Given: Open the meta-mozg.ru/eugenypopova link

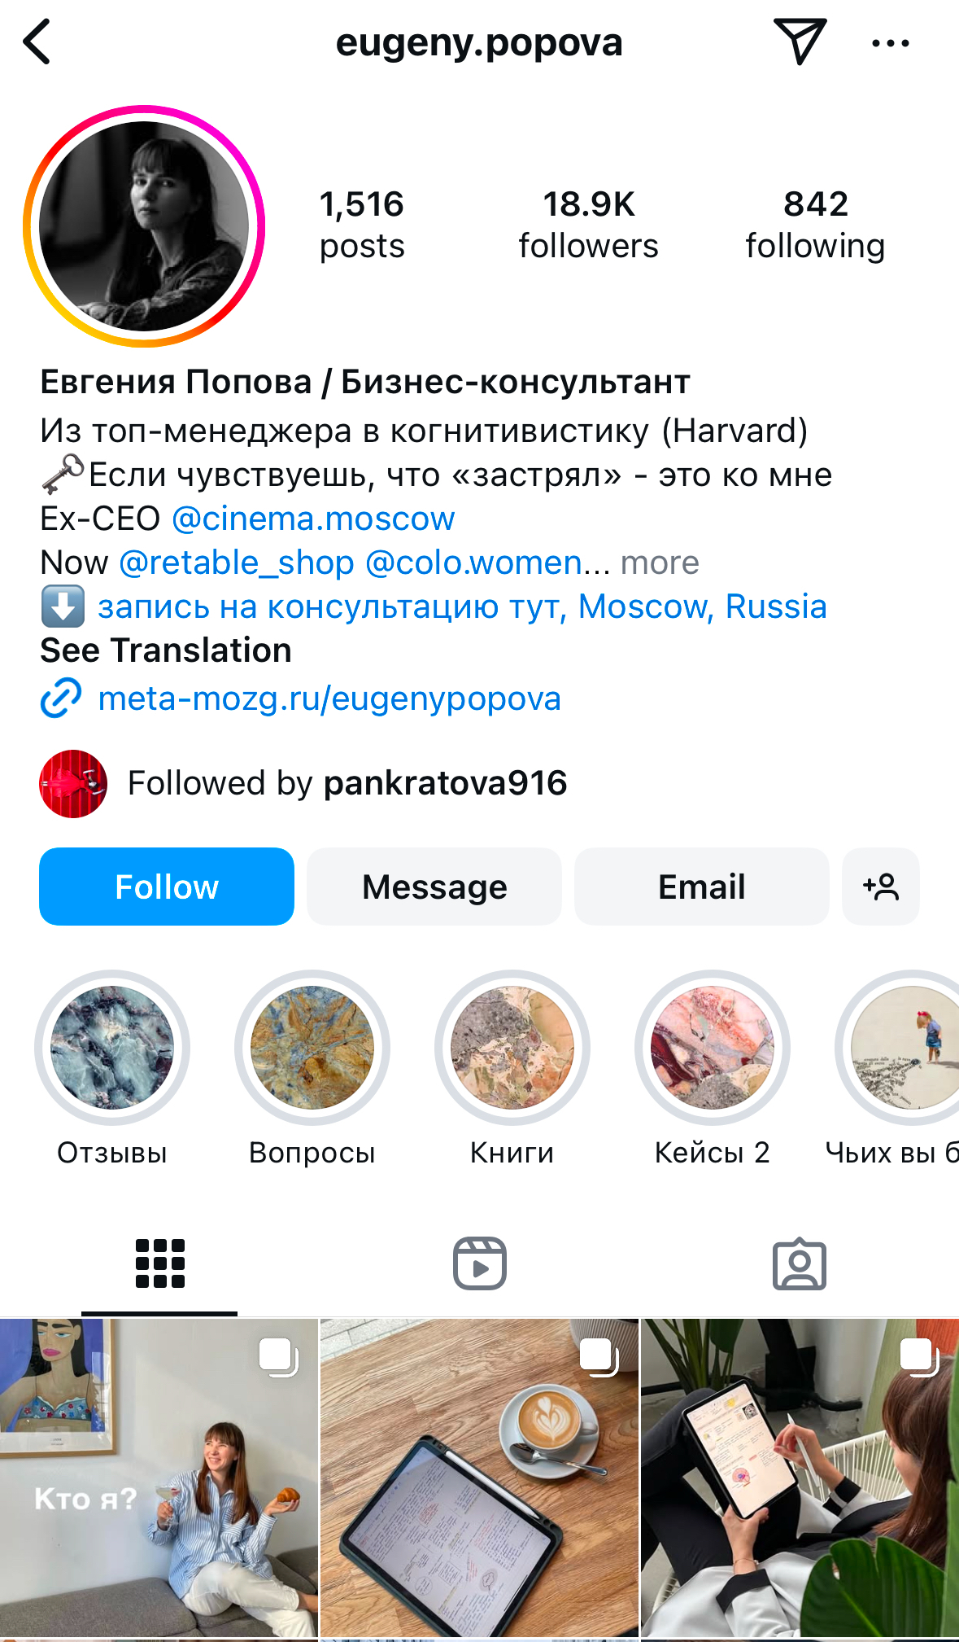Looking at the screenshot, I should pos(329,698).
